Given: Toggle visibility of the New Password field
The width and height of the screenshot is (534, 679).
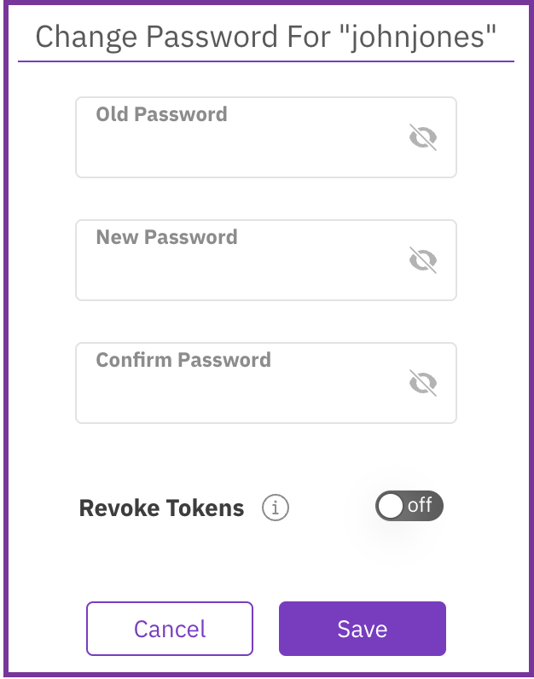Looking at the screenshot, I should point(423,259).
